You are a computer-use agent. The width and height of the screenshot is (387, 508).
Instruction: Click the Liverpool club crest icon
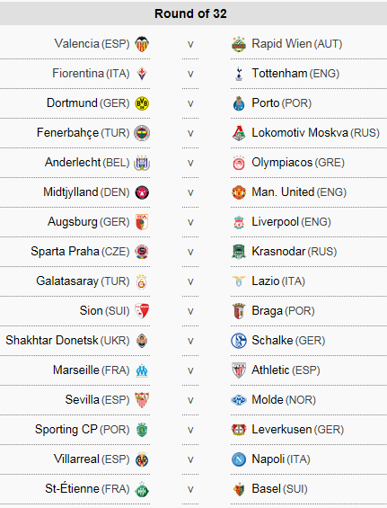tap(239, 222)
